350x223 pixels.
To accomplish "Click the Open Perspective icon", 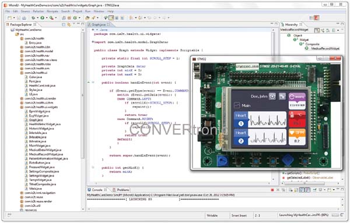I will point(311,18).
